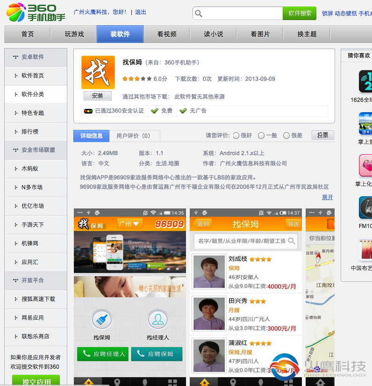Open 网易应用 in the sidebar
372x386 pixels.
[x=36, y=318]
